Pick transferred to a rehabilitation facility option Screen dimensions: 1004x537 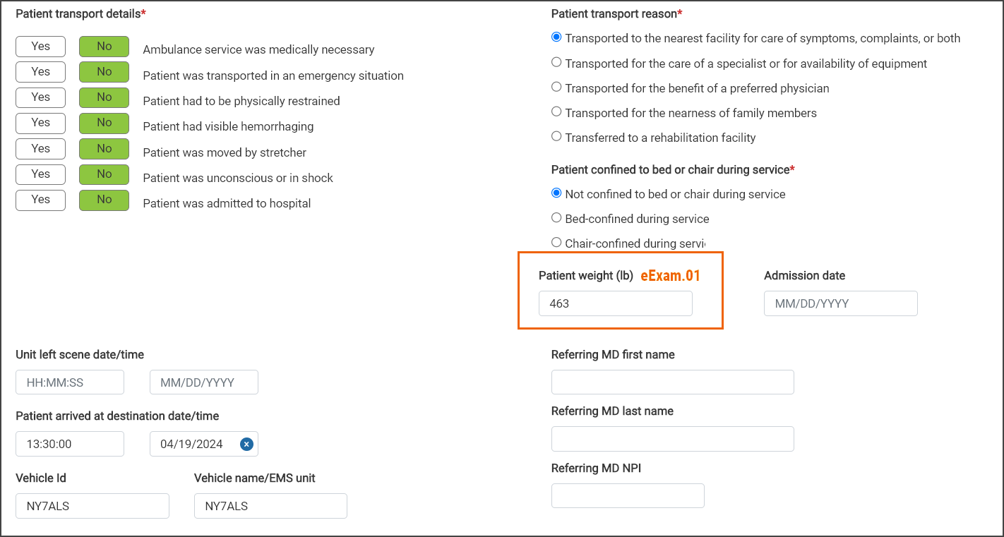pyautogui.click(x=556, y=136)
